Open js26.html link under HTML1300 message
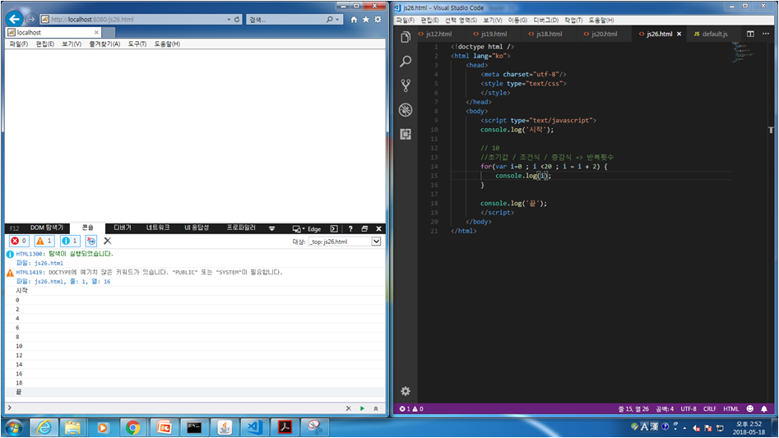 click(49, 263)
